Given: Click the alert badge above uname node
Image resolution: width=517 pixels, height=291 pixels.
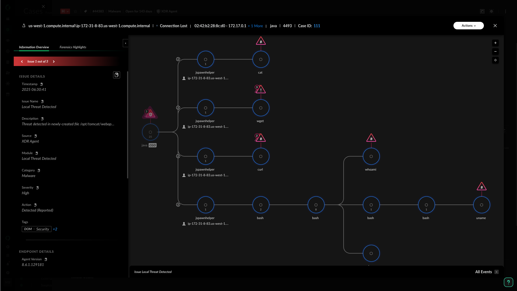Looking at the screenshot, I should click(x=481, y=187).
